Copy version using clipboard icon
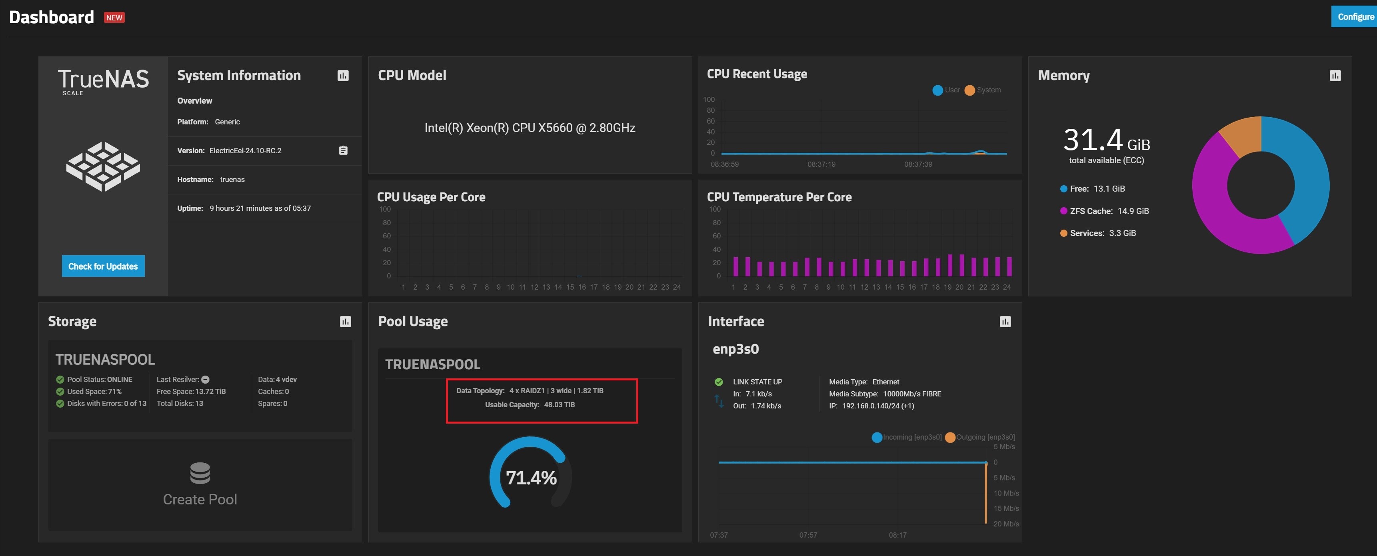This screenshot has width=1377, height=556. 343,151
